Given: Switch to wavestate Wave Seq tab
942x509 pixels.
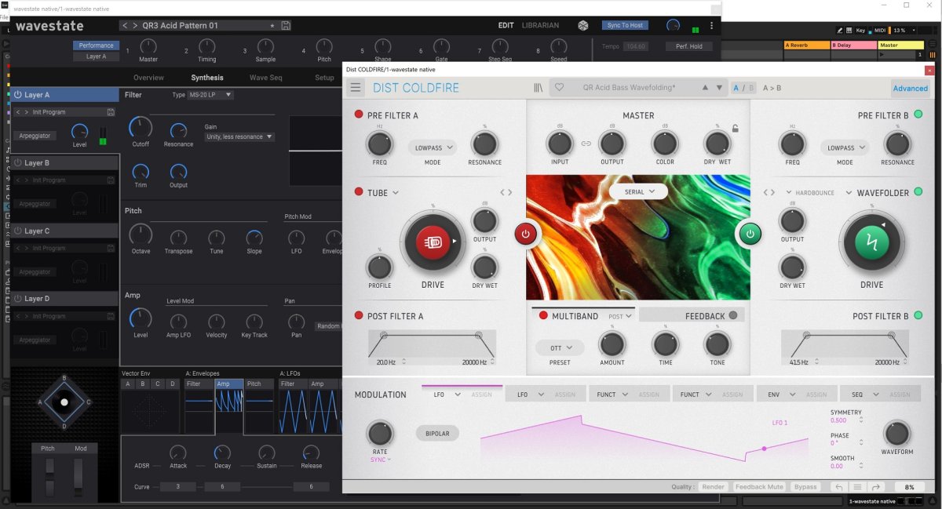Looking at the screenshot, I should [x=265, y=78].
